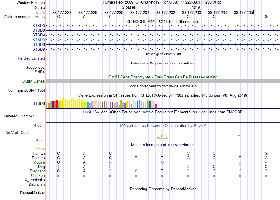Click the first BTBD9 transcript arrow line

click(163, 26)
